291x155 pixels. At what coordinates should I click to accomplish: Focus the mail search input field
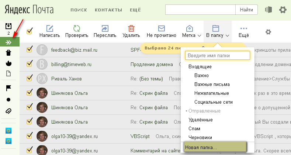point(200,10)
